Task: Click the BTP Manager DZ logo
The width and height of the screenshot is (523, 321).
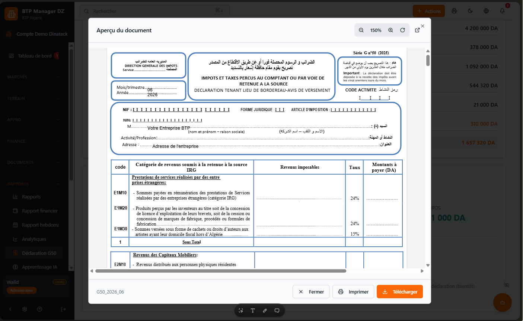Action: [x=11, y=14]
